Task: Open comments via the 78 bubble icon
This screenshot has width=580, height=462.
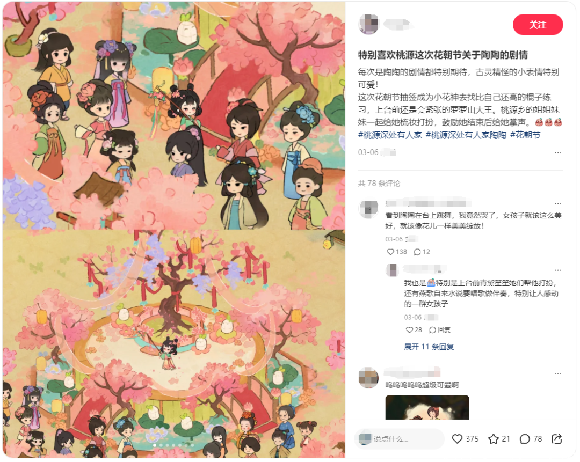Action: tap(525, 439)
